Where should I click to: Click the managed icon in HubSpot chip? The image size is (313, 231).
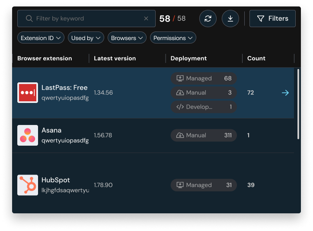pos(180,185)
